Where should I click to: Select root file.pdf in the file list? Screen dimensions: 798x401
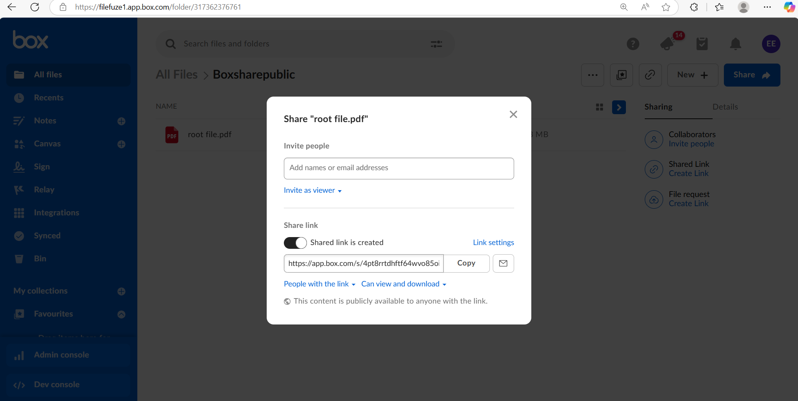[x=209, y=135]
